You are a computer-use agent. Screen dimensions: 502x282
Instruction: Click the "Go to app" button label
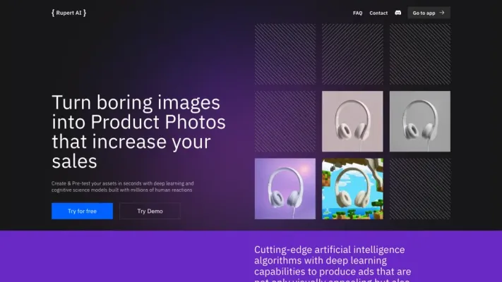pyautogui.click(x=424, y=13)
